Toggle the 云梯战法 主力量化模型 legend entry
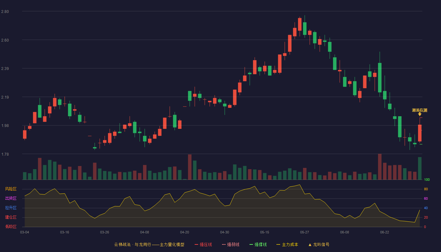The width and height of the screenshot is (441, 252). click(149, 244)
